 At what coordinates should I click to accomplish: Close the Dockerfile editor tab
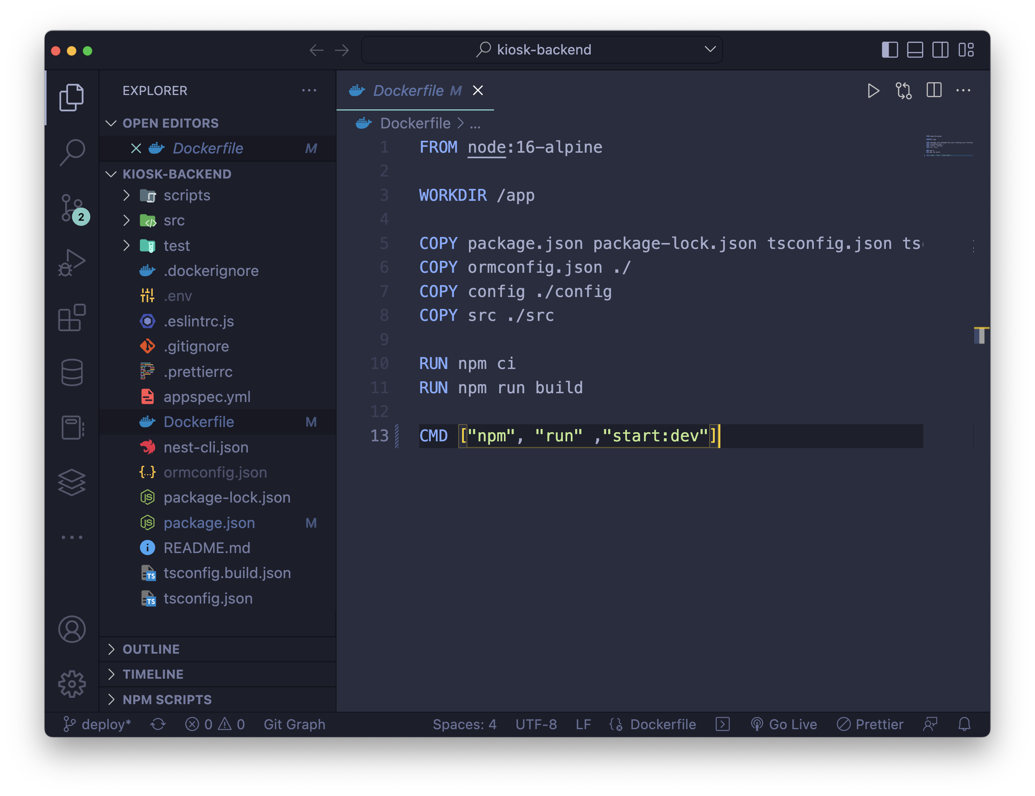pos(478,91)
